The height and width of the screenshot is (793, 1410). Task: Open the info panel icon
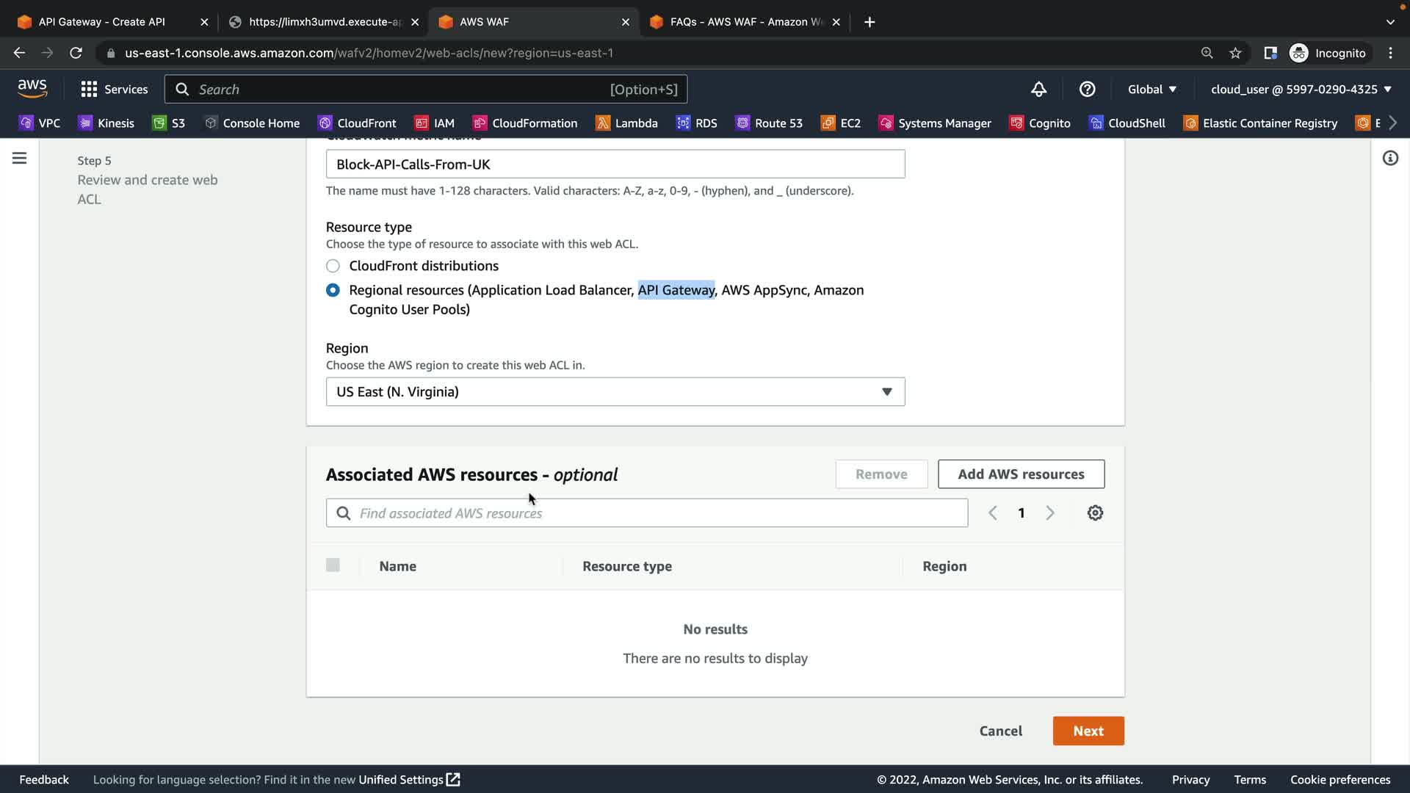click(1390, 159)
